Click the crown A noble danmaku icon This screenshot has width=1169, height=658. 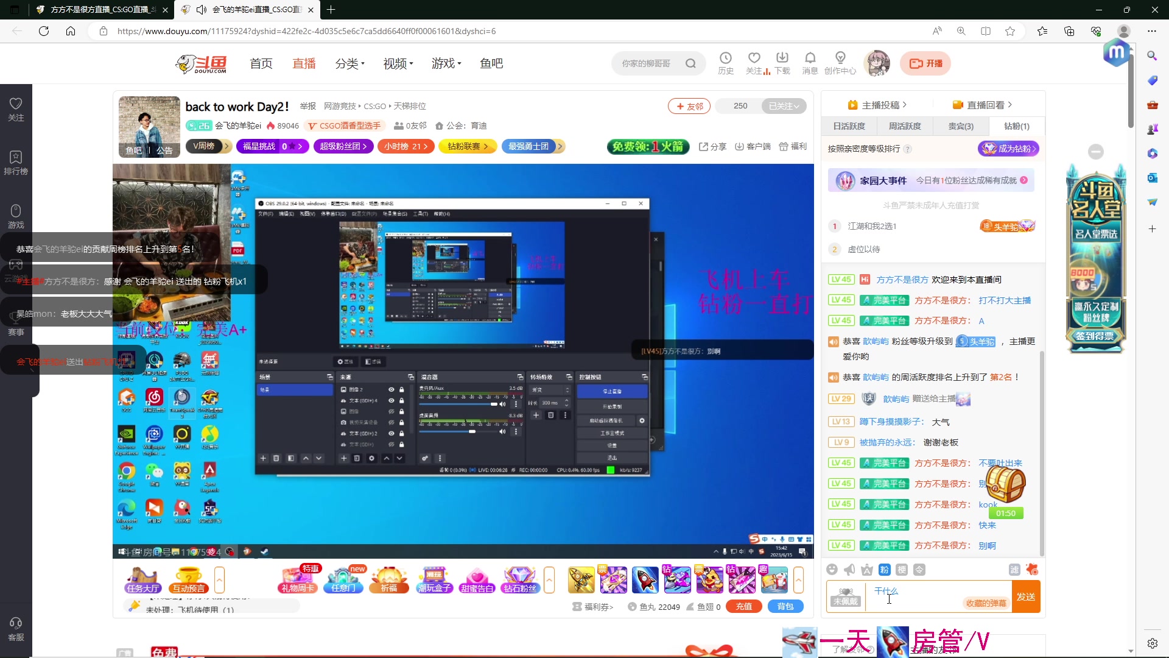[x=867, y=570]
